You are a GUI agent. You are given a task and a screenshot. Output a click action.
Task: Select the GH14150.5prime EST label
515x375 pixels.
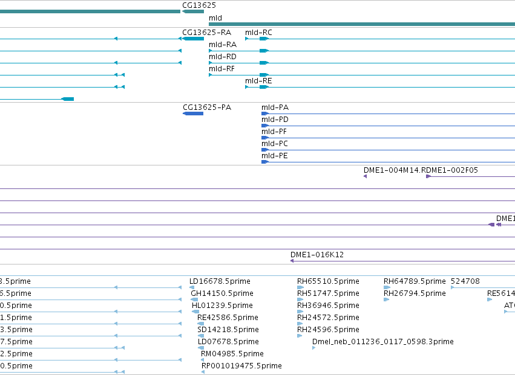tap(222, 293)
